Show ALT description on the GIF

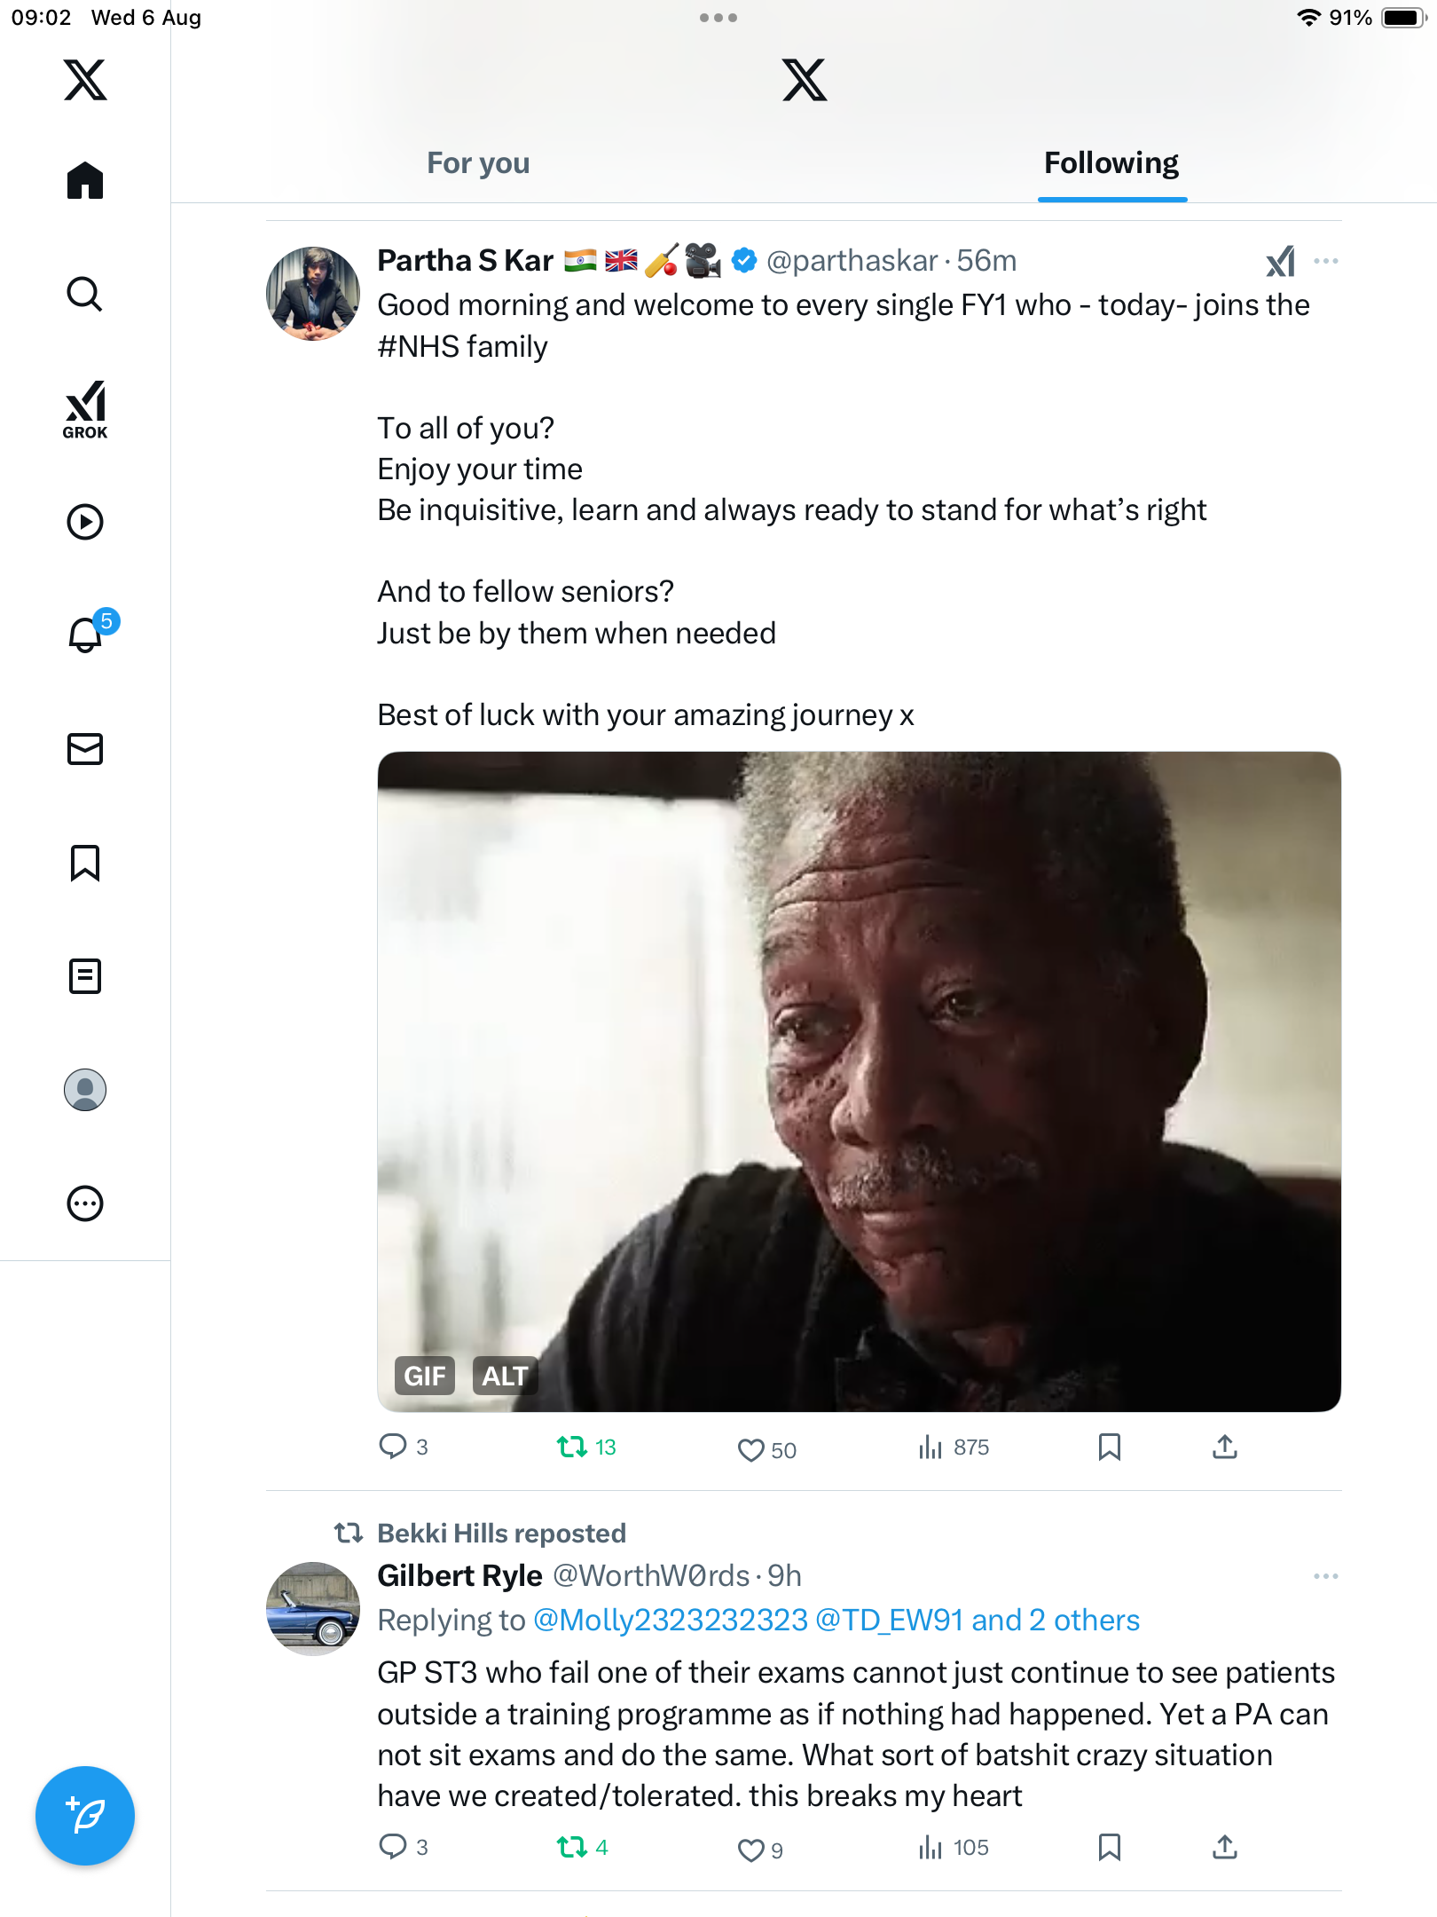pyautogui.click(x=505, y=1376)
